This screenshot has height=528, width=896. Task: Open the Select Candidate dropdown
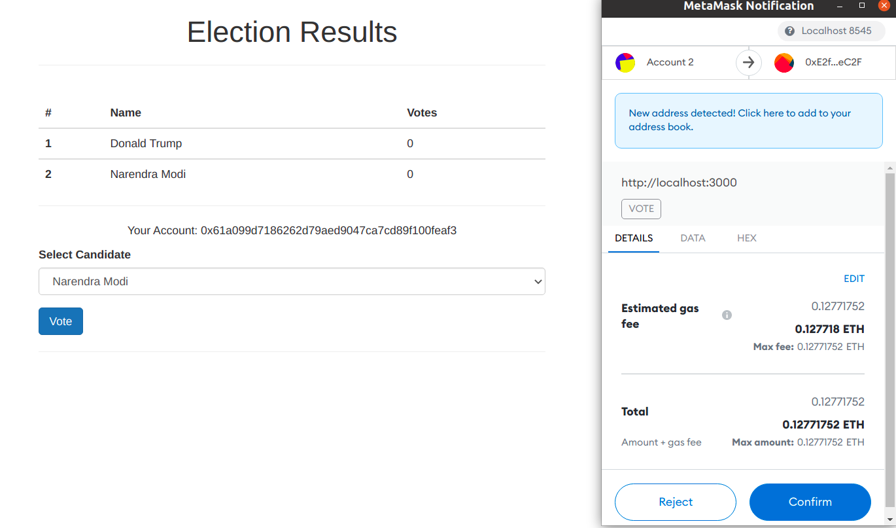tap(292, 281)
